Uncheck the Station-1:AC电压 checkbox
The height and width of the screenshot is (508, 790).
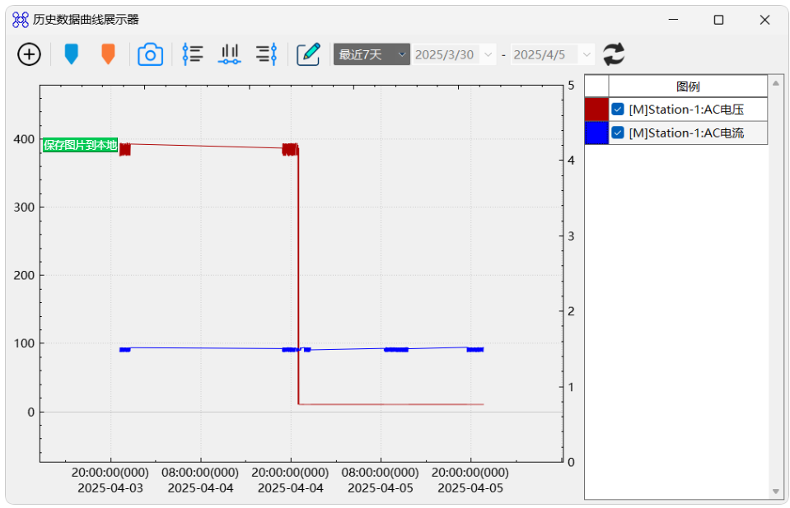618,110
